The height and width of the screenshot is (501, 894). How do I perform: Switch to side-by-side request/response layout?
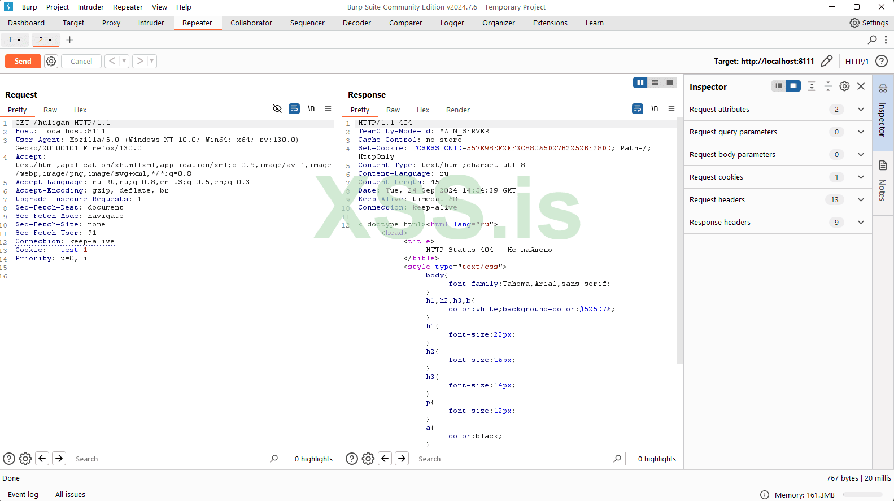(x=640, y=82)
